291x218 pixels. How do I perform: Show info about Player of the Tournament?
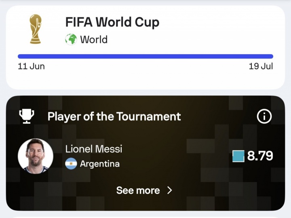264,116
